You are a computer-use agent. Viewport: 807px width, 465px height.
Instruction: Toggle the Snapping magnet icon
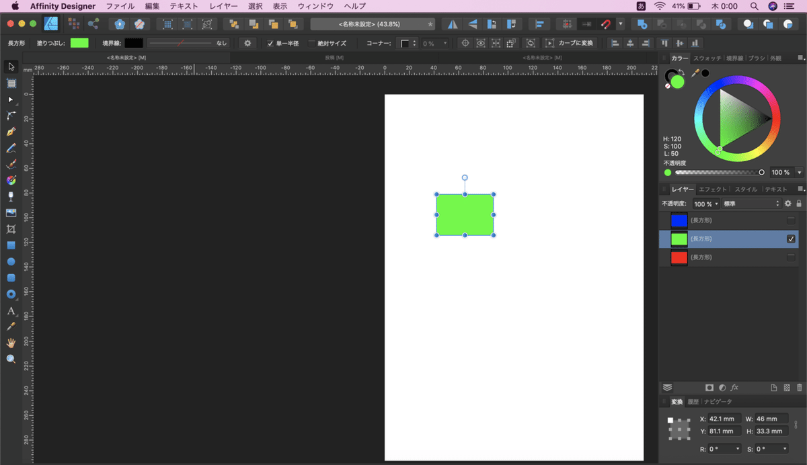(606, 24)
